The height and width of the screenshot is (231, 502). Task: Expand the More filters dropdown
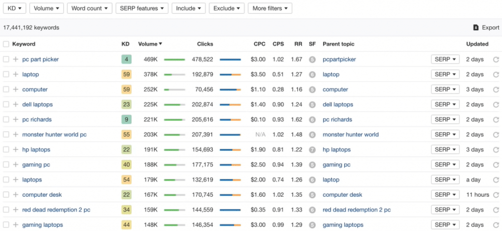tap(270, 8)
